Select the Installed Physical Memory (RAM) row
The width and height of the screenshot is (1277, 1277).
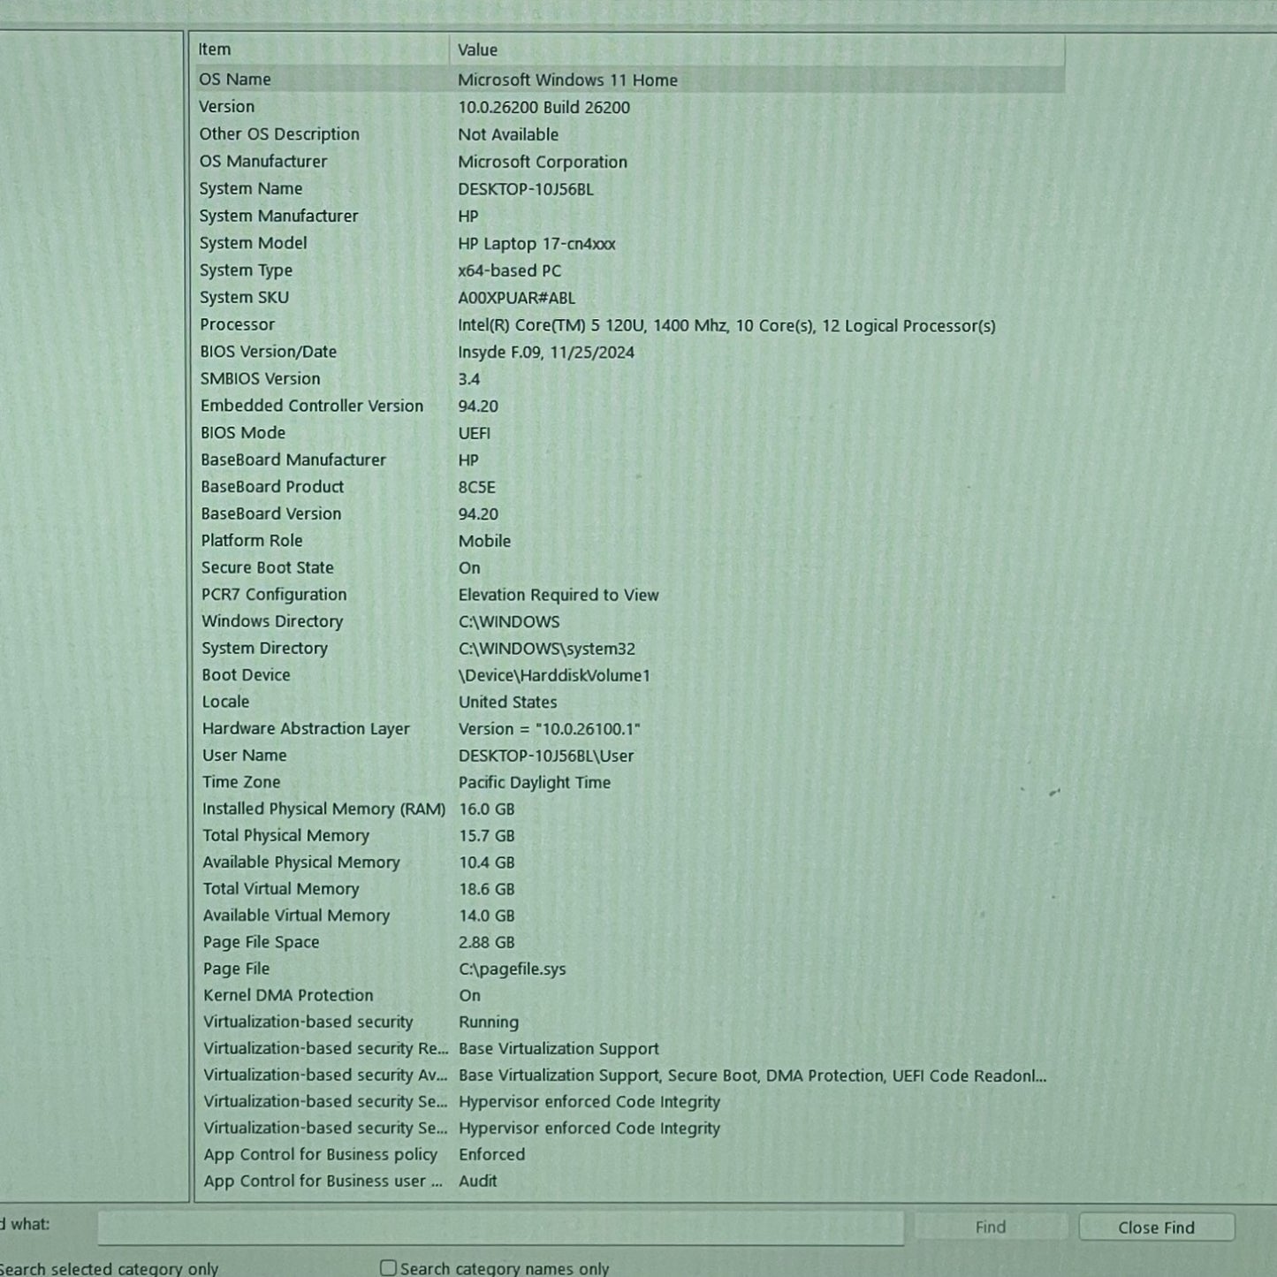[629, 809]
